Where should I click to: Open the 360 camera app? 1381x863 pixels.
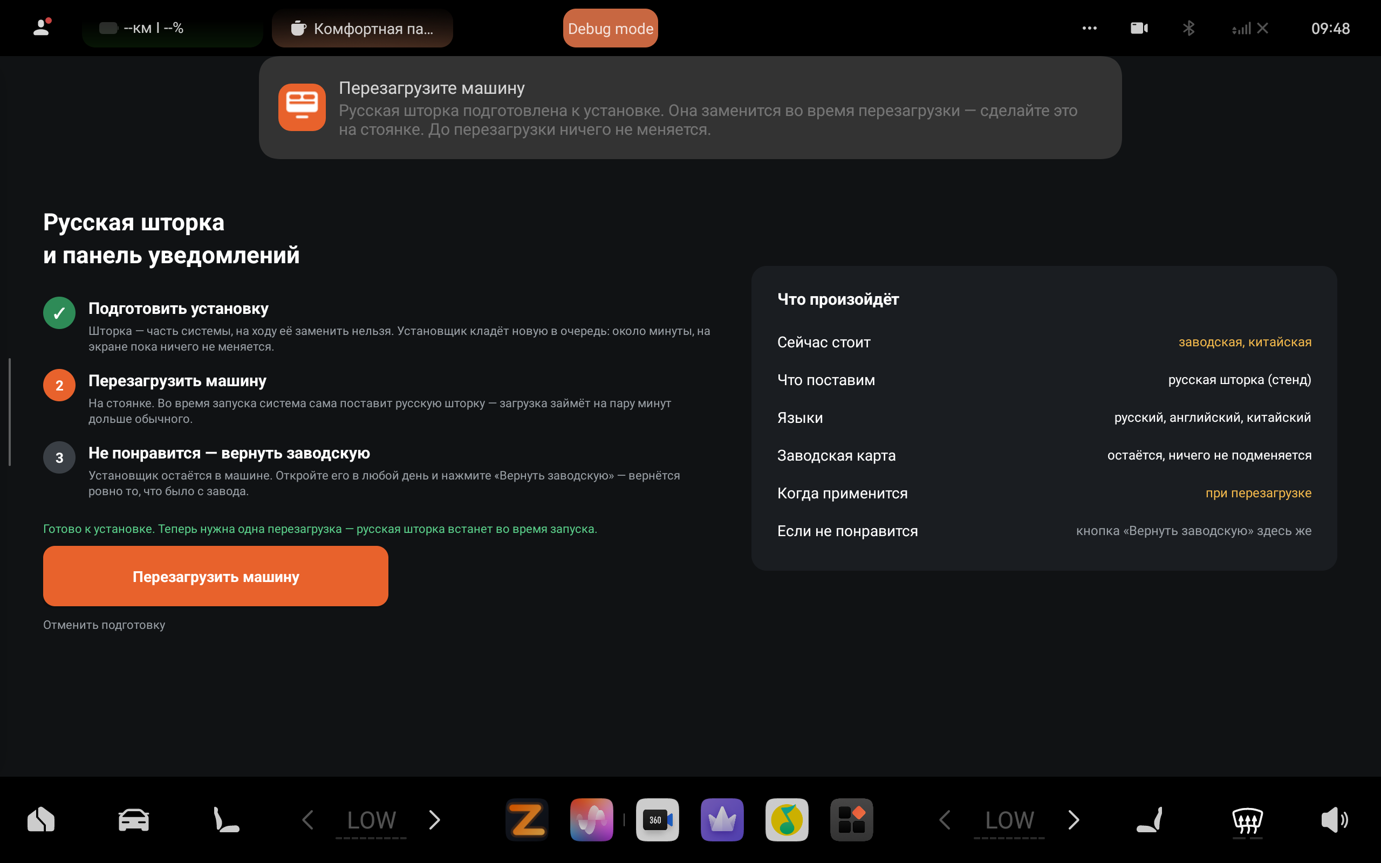coord(658,820)
